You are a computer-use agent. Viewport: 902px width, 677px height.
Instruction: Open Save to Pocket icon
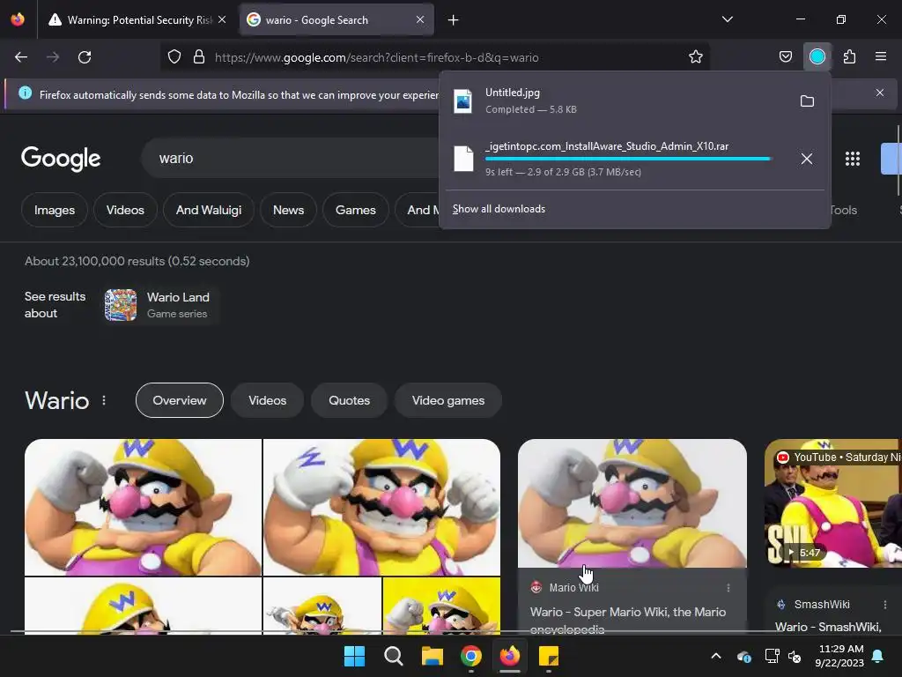click(785, 57)
